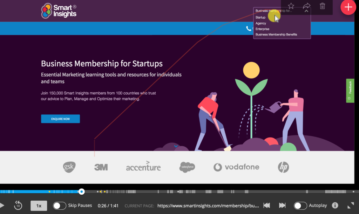Collapse the Business membership dropdown chevron
The width and height of the screenshot is (359, 214).
(306, 11)
